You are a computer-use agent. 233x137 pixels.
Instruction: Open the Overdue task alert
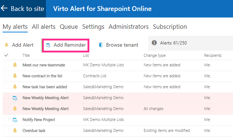pyautogui.click(x=34, y=130)
